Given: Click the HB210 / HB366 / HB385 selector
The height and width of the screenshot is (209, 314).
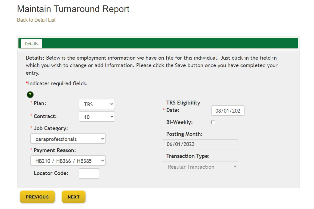Looking at the screenshot, I should click(68, 161).
